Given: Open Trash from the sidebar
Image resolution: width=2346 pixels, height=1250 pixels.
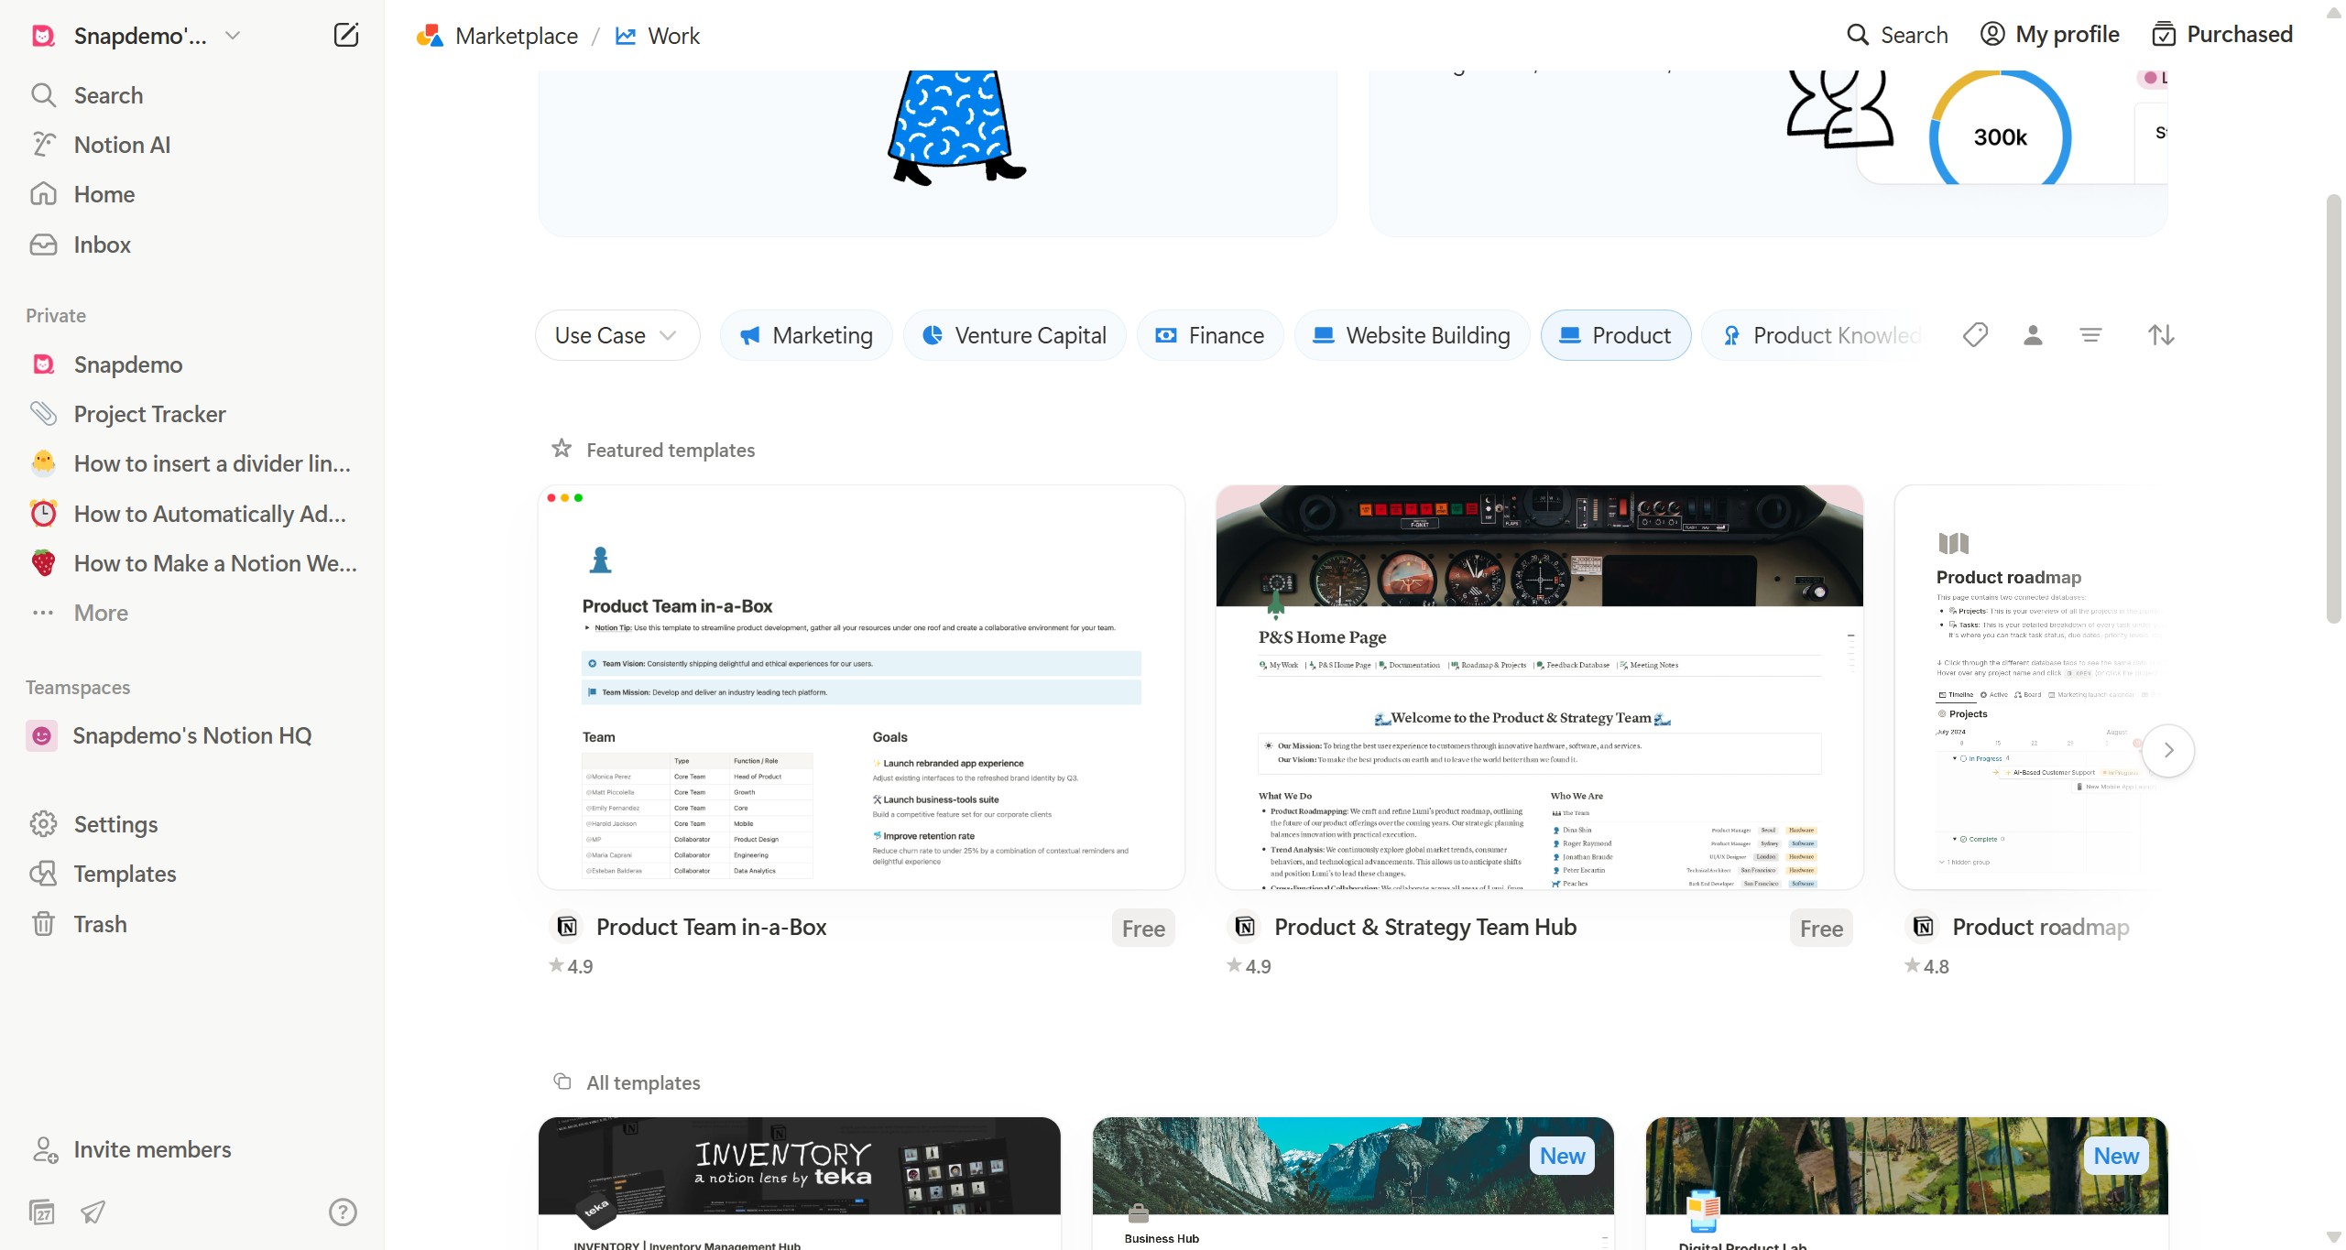Looking at the screenshot, I should click(192, 924).
